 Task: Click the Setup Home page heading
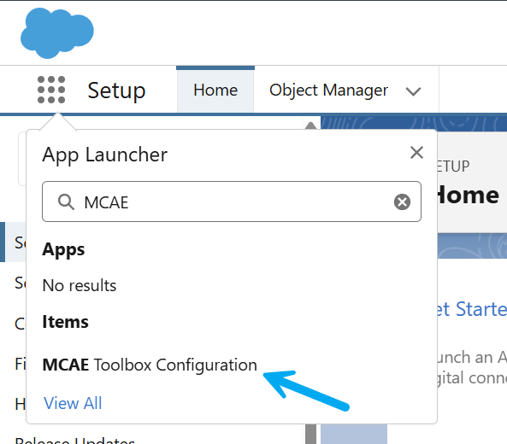click(469, 196)
